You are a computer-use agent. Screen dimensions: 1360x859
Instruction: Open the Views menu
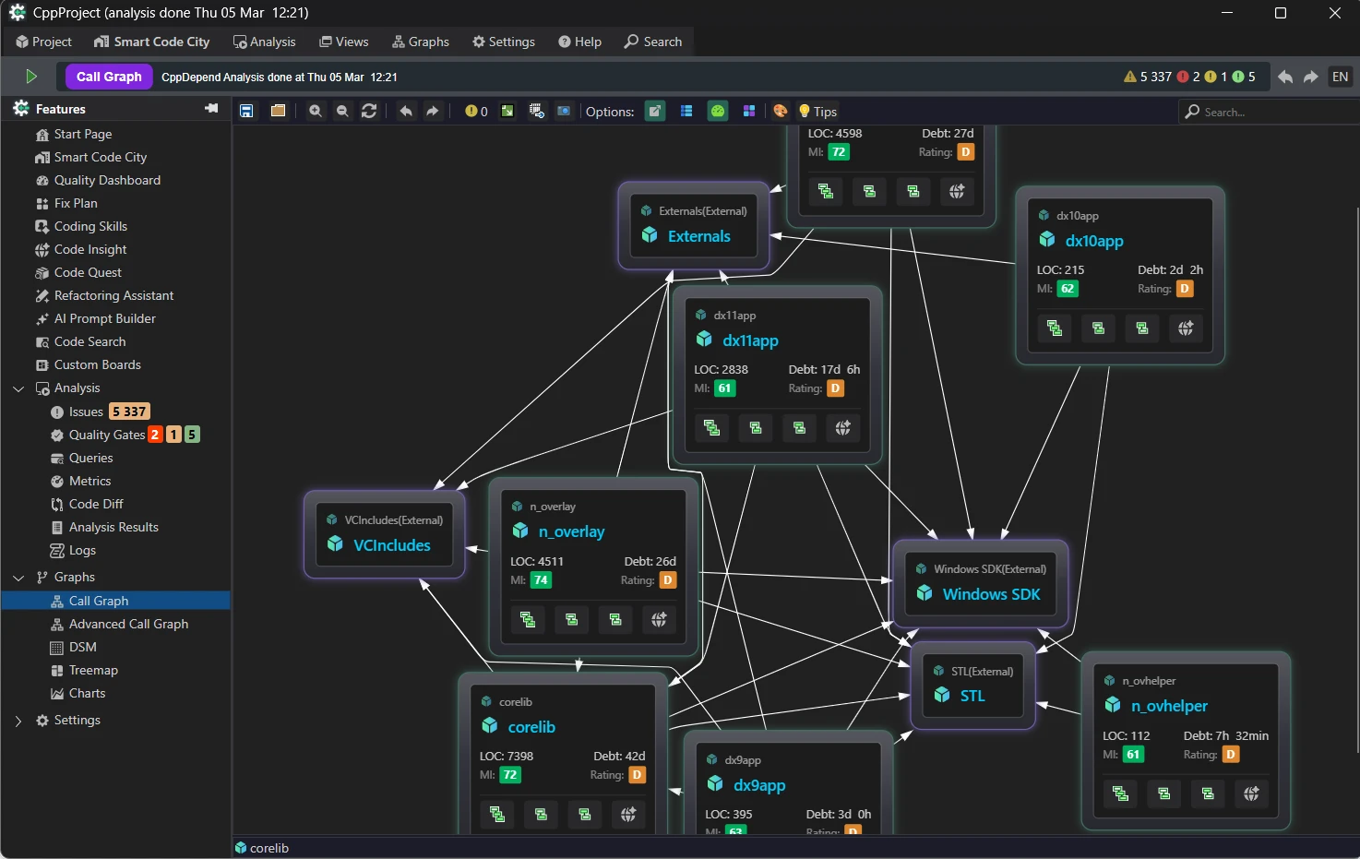343,42
